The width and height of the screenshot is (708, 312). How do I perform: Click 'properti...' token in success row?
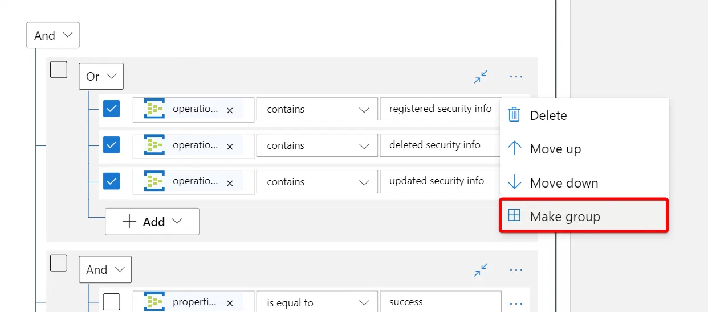193,302
